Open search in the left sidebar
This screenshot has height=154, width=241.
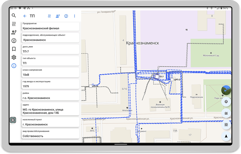pos(14,16)
